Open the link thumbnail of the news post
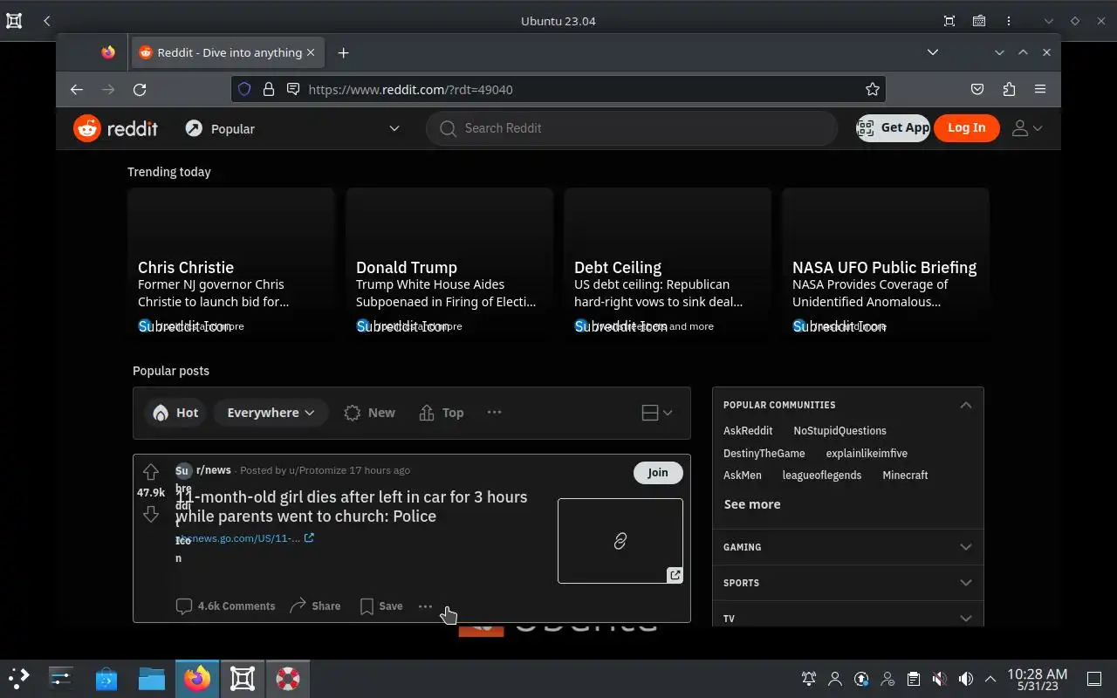The image size is (1117, 698). coord(620,541)
